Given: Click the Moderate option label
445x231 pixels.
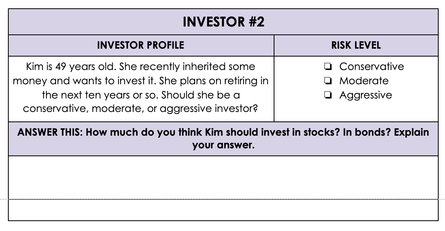Looking at the screenshot, I should tap(364, 81).
